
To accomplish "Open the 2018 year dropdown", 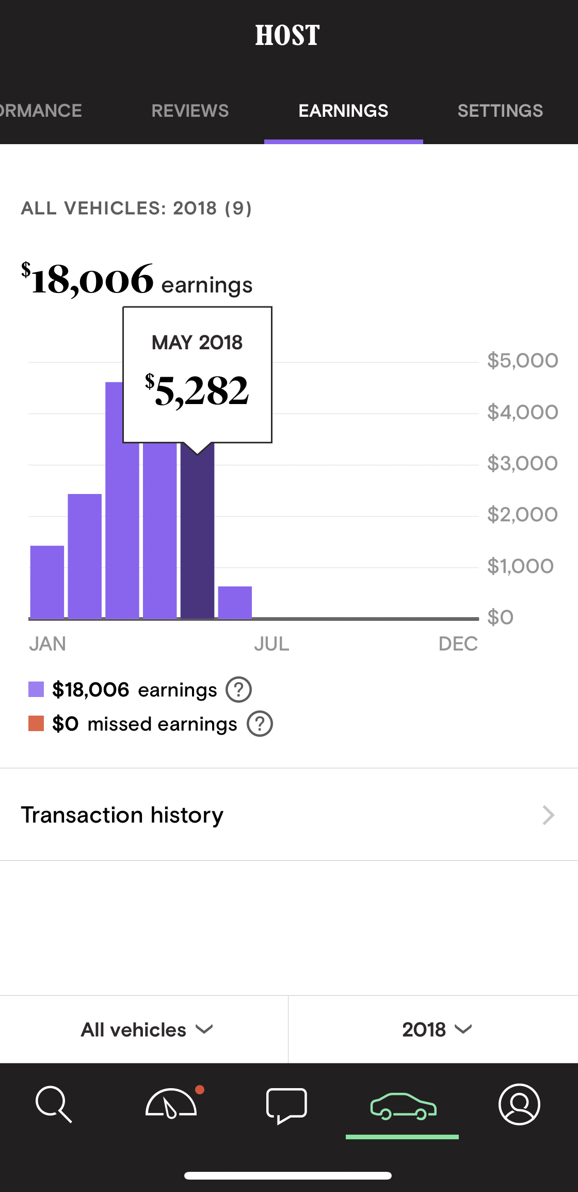I will click(x=437, y=1029).
